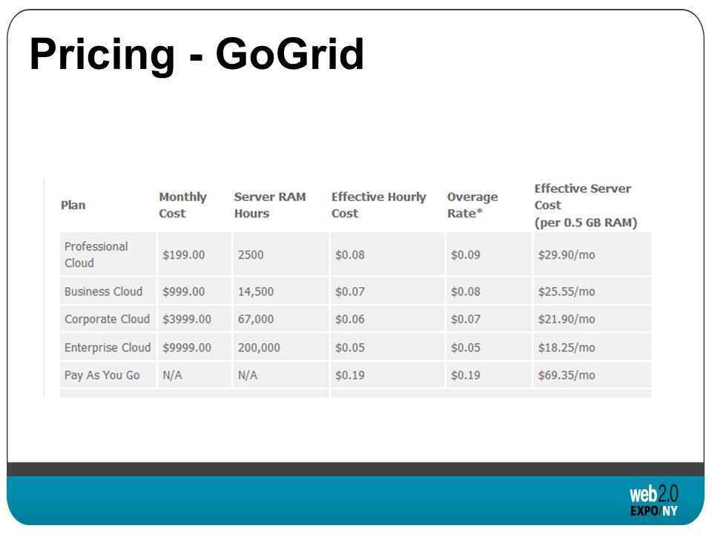Click the '$199.00' monthly cost cell
Screen dimensions: 712x534
pos(195,254)
